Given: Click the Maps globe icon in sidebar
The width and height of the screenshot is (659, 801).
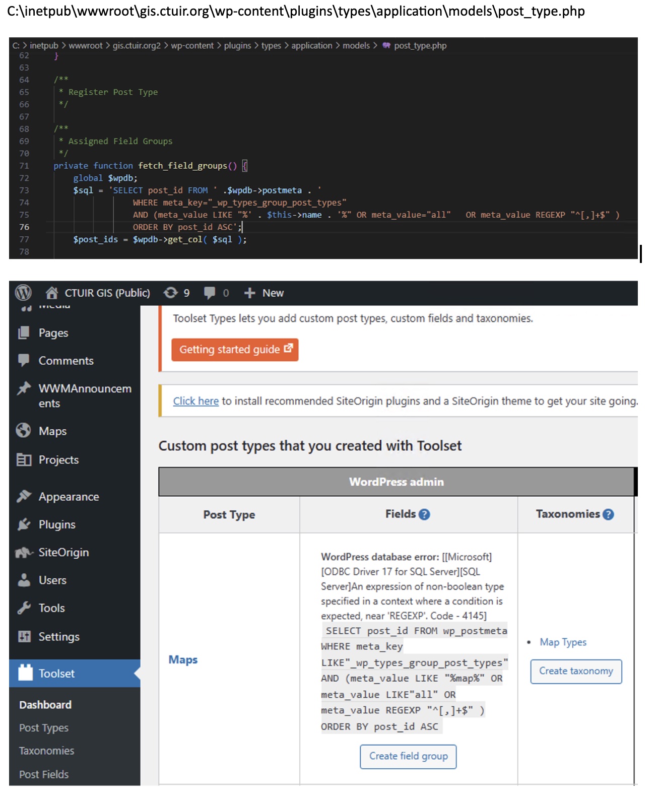Looking at the screenshot, I should tap(24, 431).
